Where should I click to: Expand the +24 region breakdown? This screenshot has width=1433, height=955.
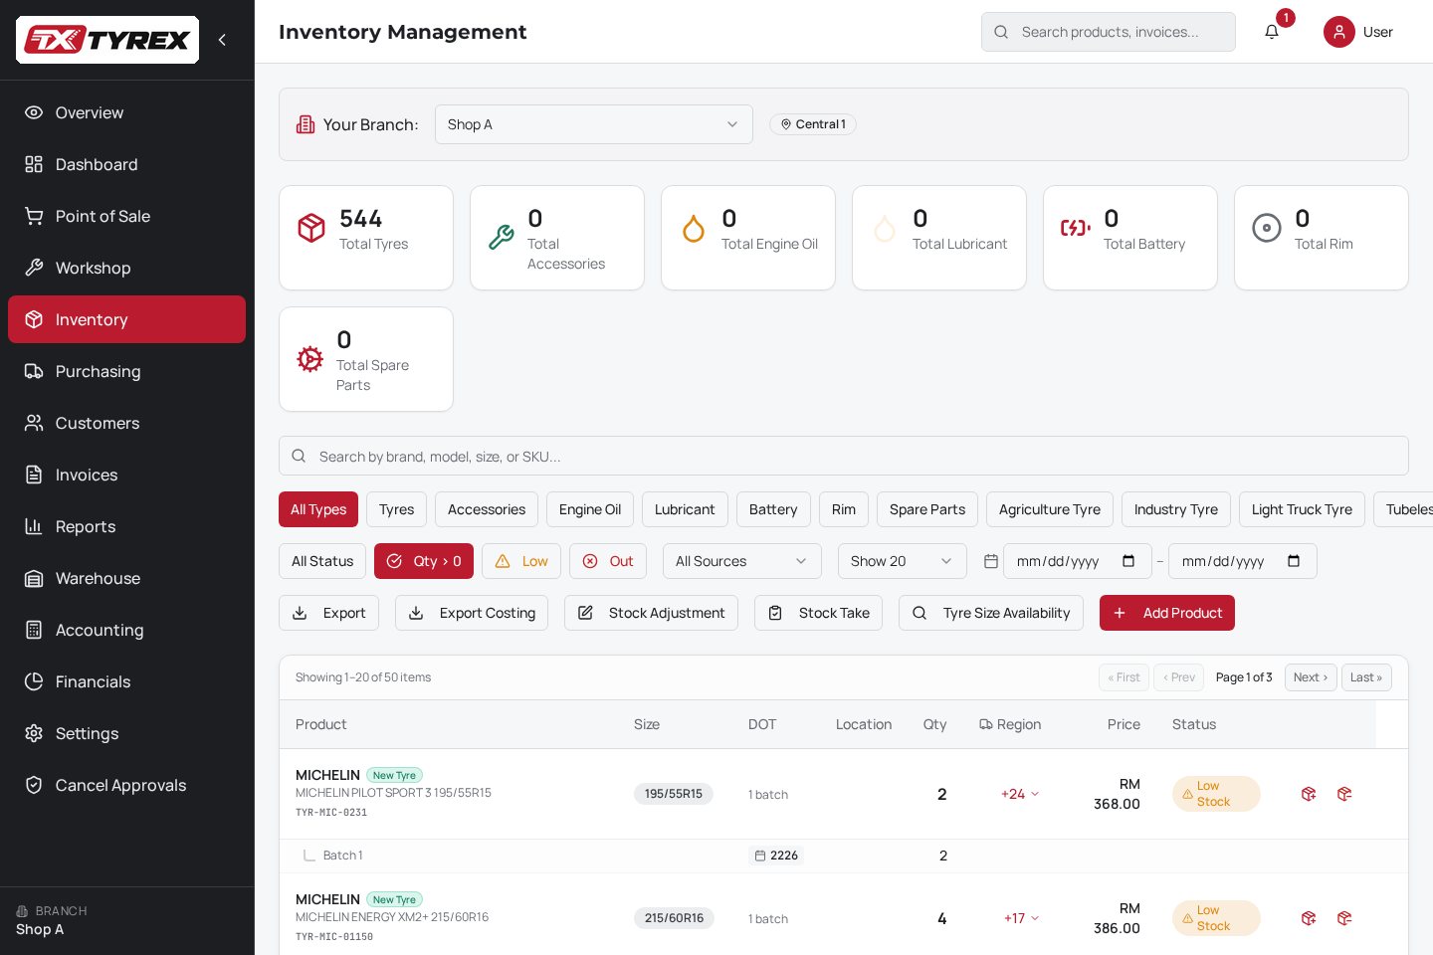[x=1020, y=794]
